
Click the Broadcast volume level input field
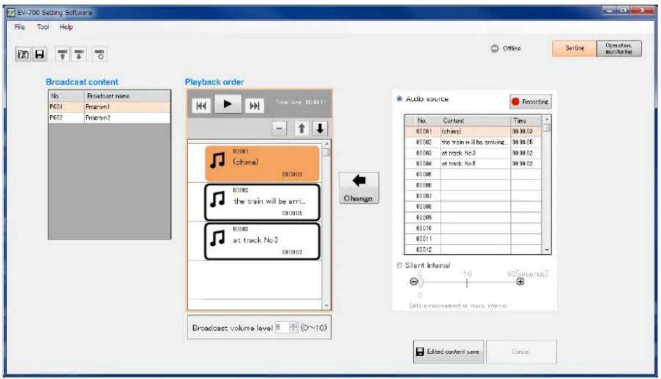click(x=281, y=327)
